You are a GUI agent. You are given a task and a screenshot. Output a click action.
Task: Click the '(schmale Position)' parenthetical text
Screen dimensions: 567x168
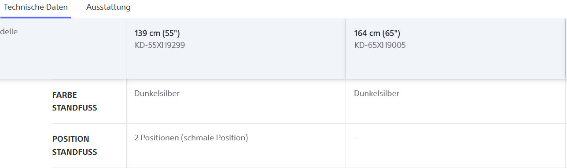(x=214, y=138)
